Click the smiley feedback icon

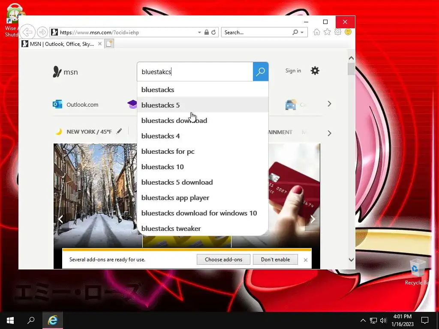348,32
